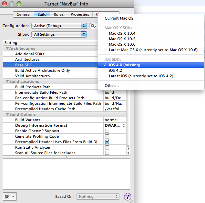The width and height of the screenshot is (205, 203).
Task: Click the 'normal' Build Variants value
Action: [111, 120]
